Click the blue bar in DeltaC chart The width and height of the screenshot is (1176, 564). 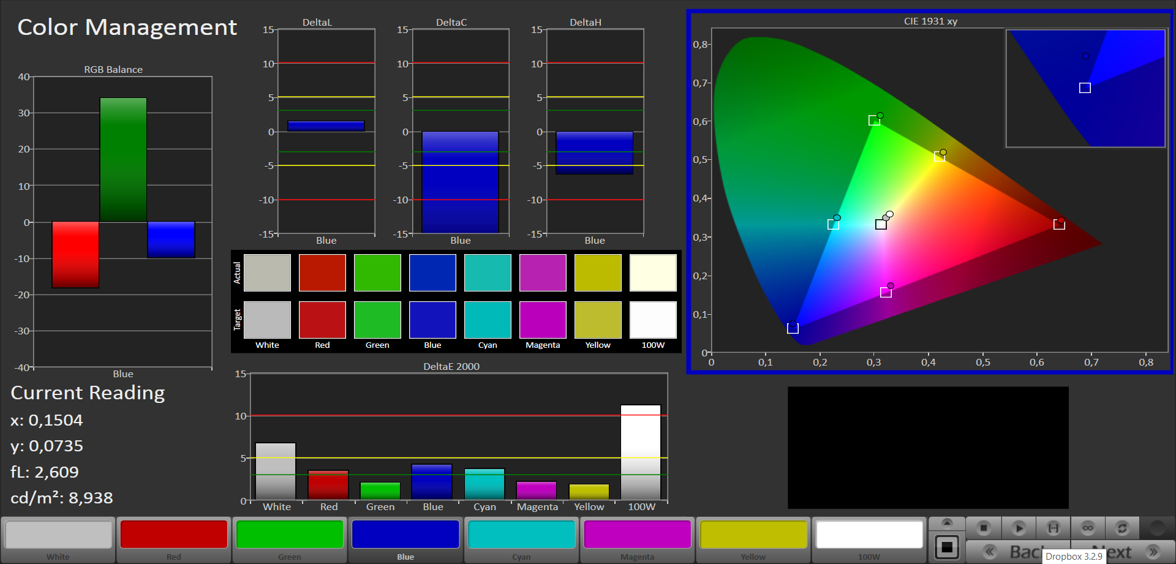(460, 182)
